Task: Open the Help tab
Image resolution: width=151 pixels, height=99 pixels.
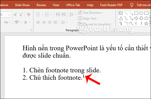Action: [x=90, y=5]
